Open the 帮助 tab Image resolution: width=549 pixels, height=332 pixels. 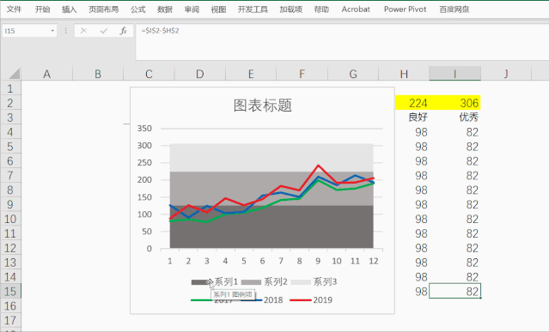(x=321, y=9)
